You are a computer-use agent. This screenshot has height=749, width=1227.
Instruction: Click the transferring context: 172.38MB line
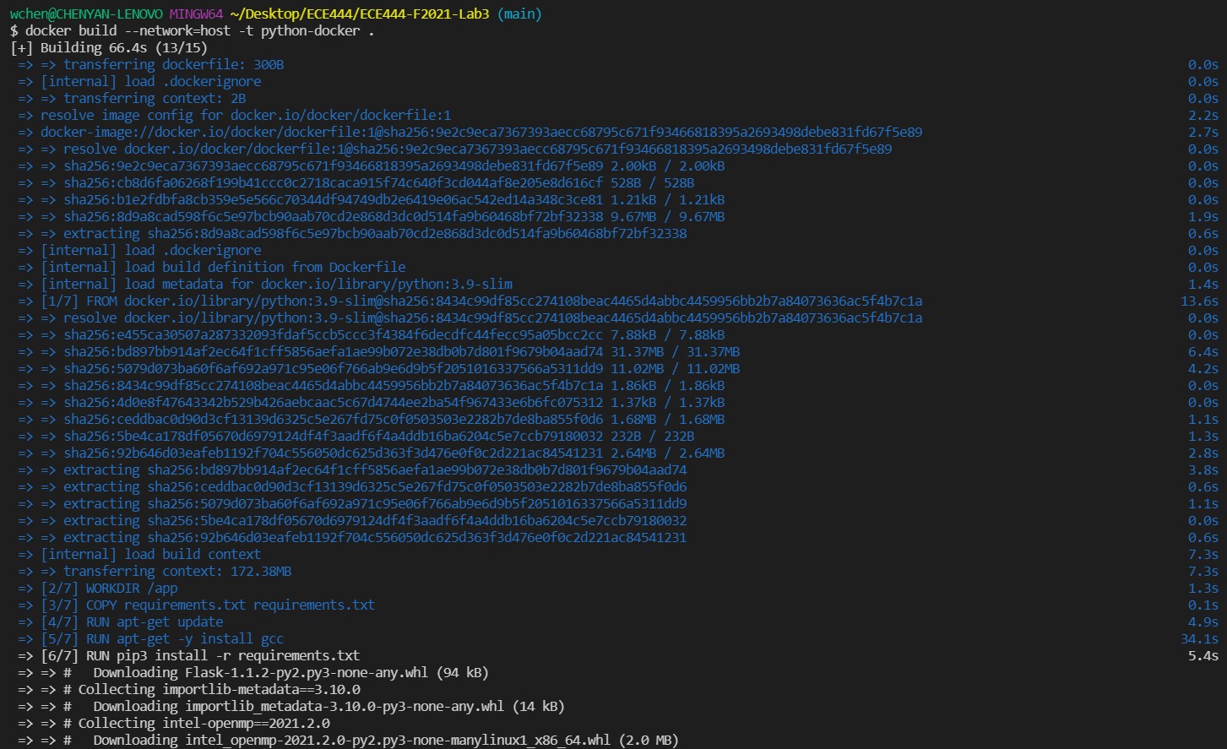pos(154,572)
